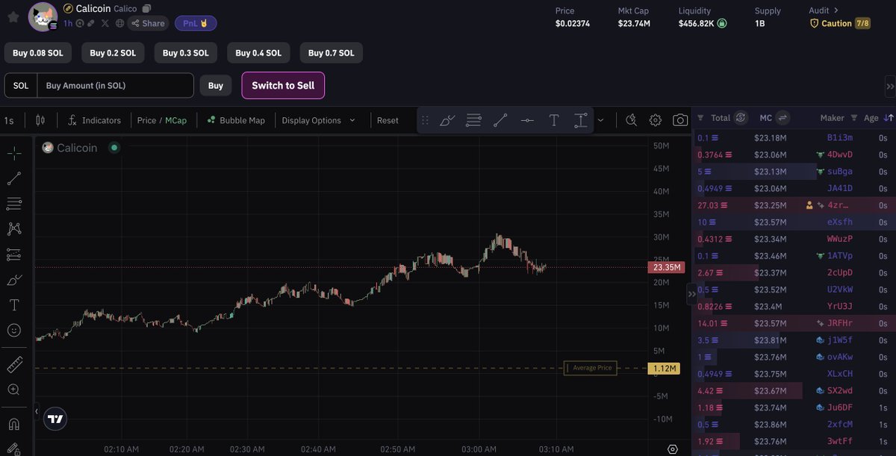Viewport: 896px width, 456px height.
Task: Click the Switch to Sell button
Action: (x=282, y=86)
